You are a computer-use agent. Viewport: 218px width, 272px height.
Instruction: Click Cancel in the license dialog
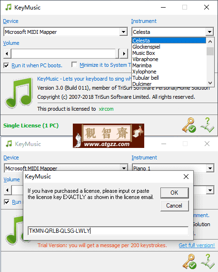click(174, 206)
